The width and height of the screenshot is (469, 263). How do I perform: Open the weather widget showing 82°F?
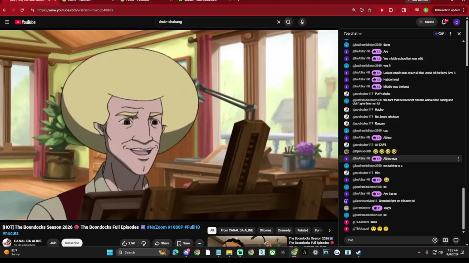click(12, 252)
